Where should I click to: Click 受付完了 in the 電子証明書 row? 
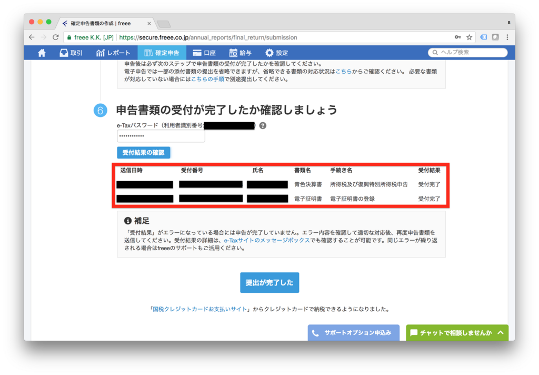429,199
